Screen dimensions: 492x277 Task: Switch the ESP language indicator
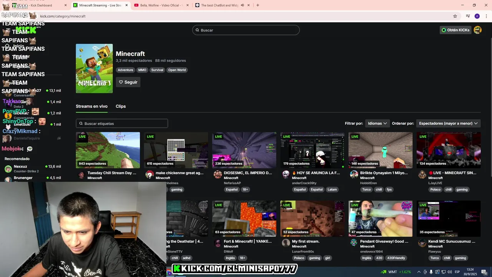pos(457,272)
